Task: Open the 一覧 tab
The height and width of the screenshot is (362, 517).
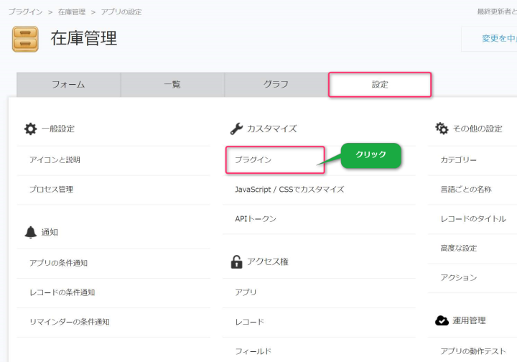Action: pyautogui.click(x=172, y=84)
